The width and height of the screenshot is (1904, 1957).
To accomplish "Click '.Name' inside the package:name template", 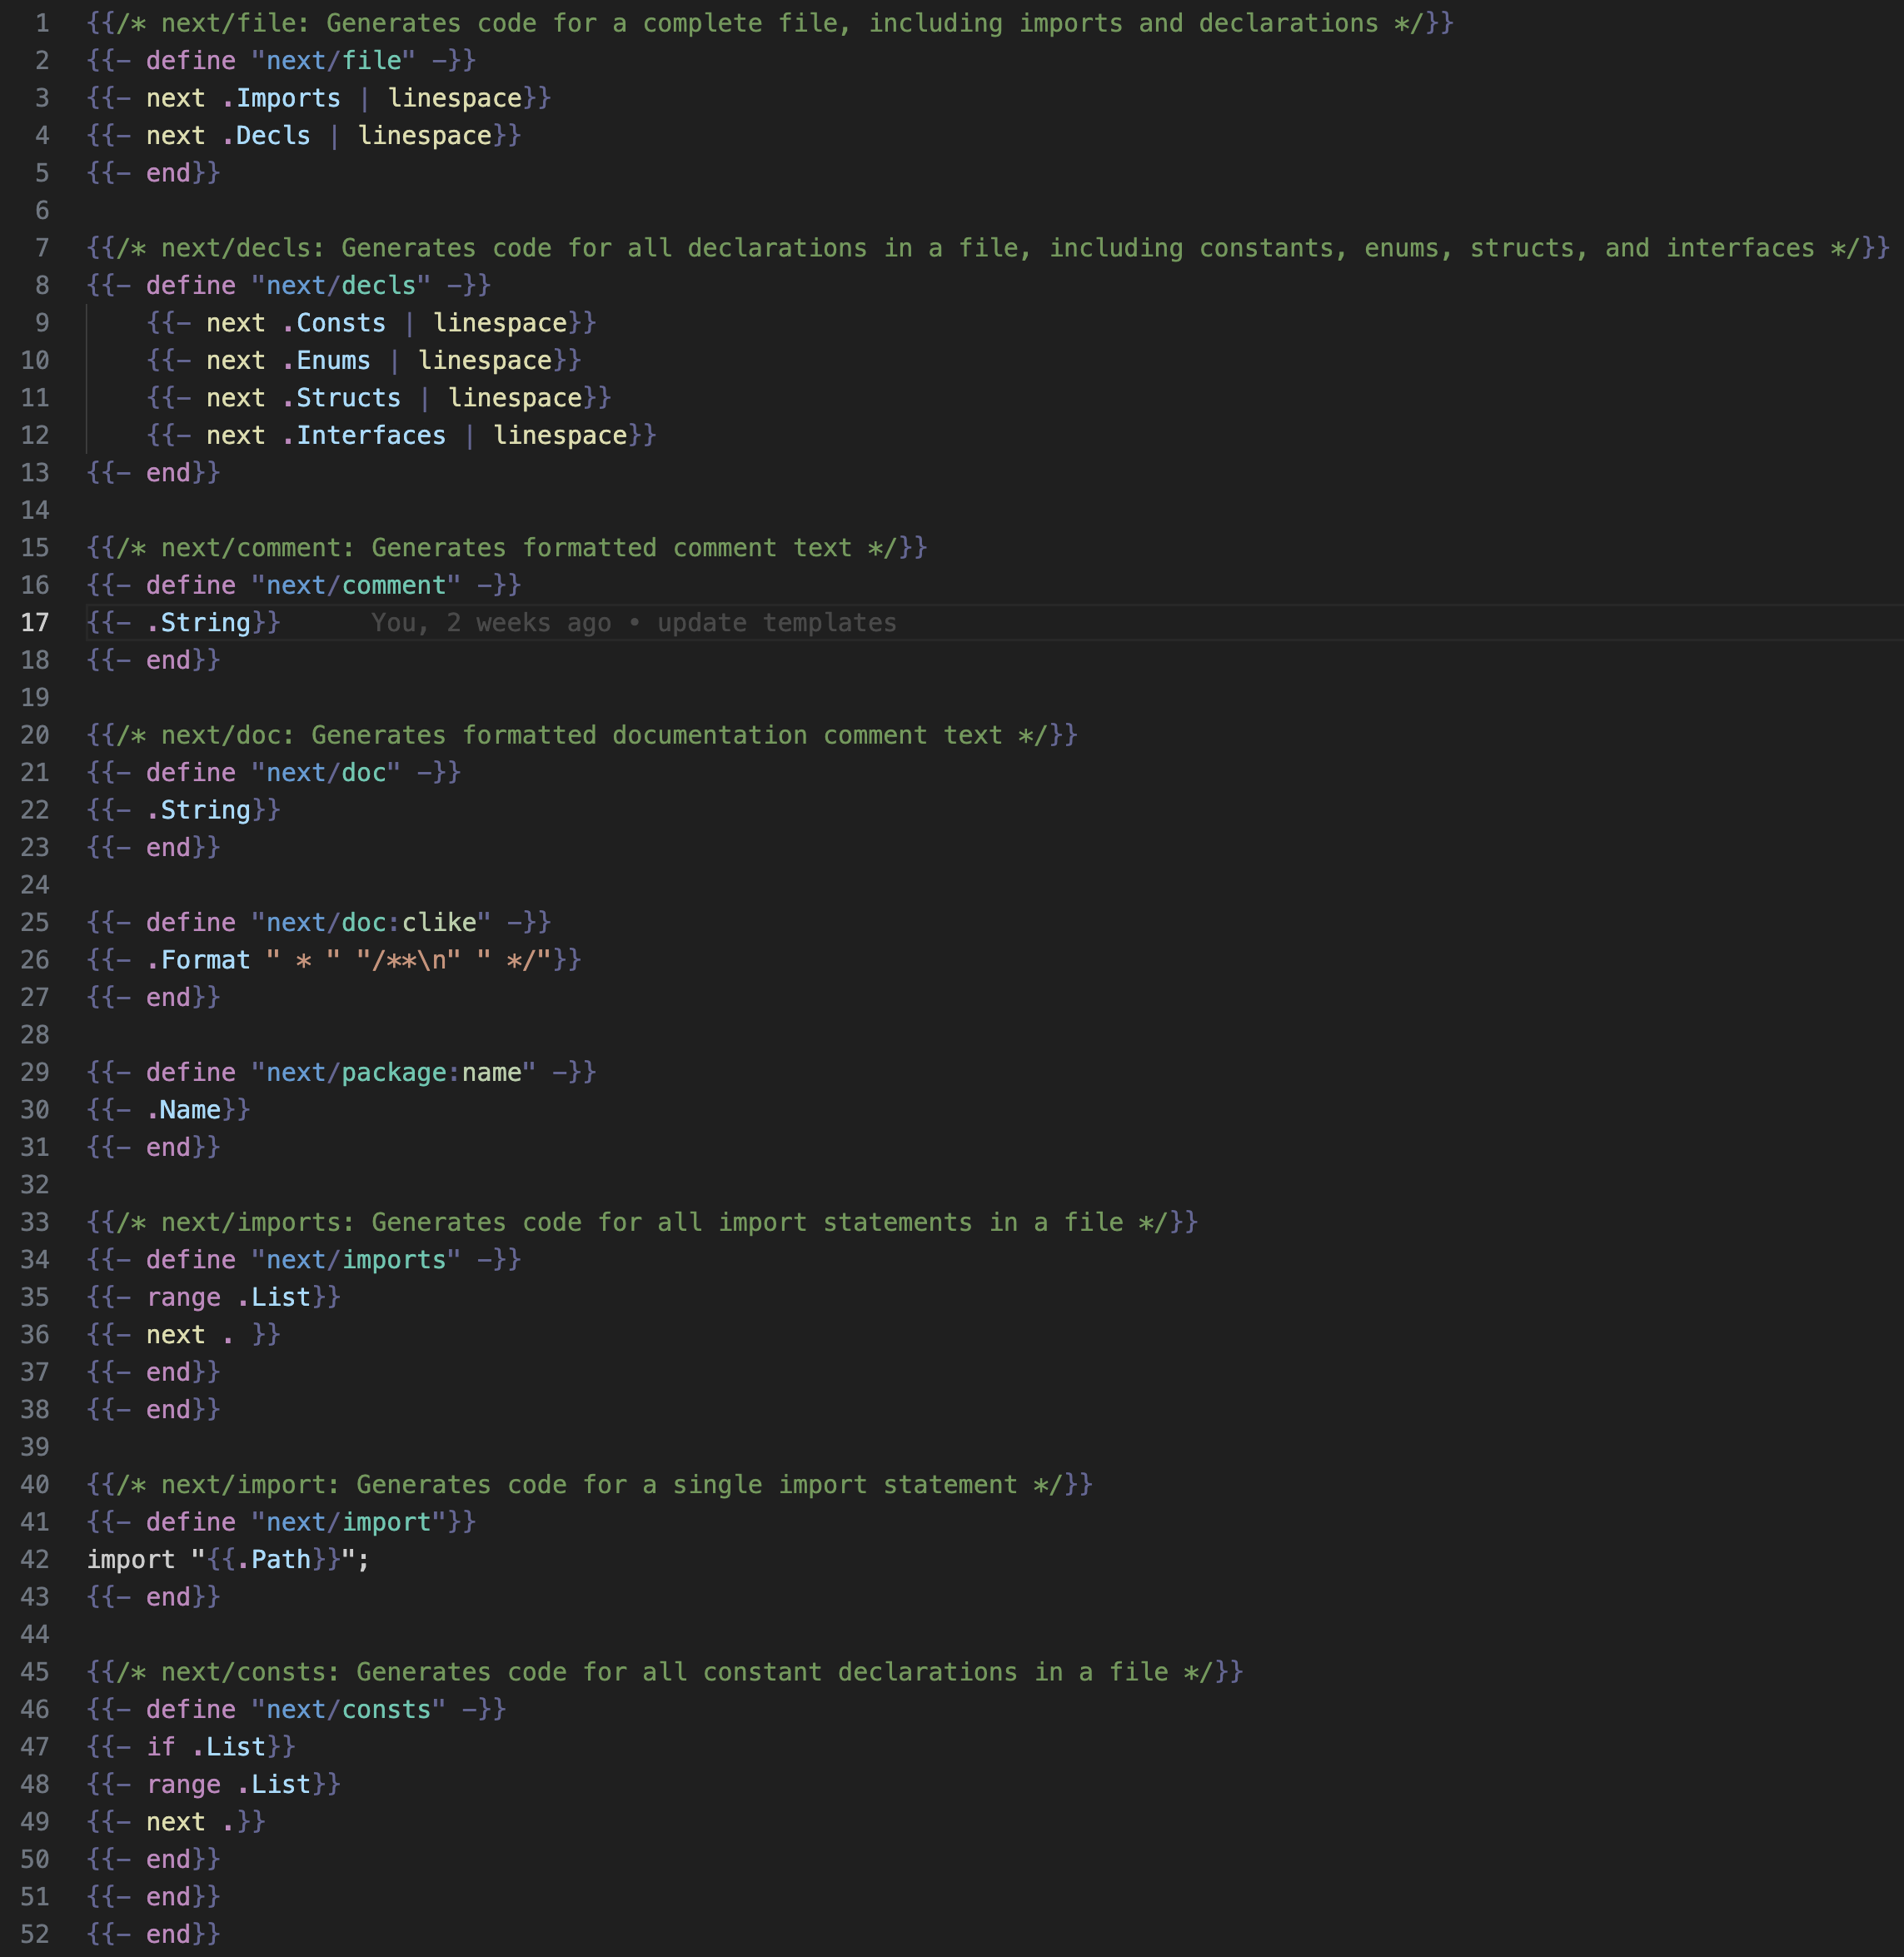I will [183, 1110].
